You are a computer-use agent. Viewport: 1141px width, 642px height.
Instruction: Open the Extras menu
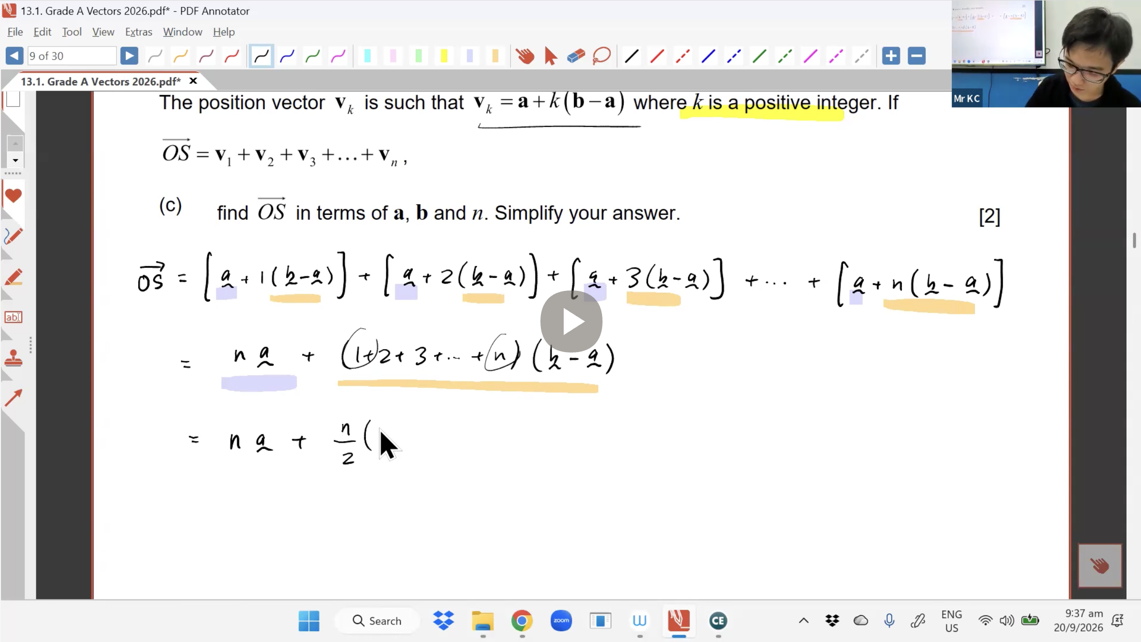[139, 32]
